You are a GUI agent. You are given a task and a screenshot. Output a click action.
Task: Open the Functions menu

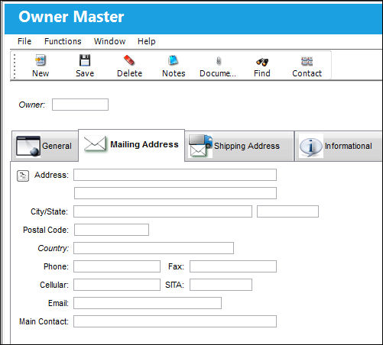[63, 41]
